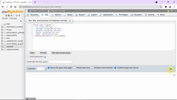This screenshot has height=100, width=177.
Task: Click the log out icon beside Home
Action: point(9,15)
